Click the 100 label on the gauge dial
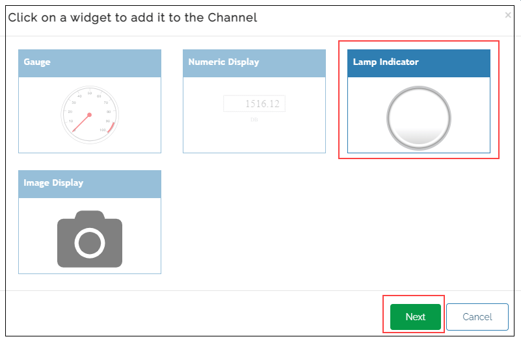Viewport: 521px width, 341px height. coord(103,131)
